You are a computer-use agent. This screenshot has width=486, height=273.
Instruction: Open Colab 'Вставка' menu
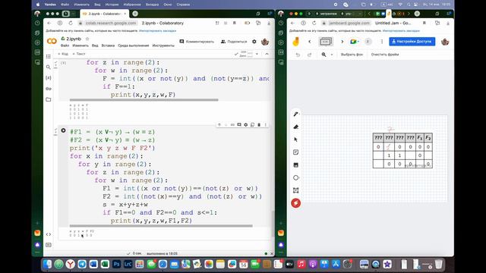pyautogui.click(x=108, y=45)
